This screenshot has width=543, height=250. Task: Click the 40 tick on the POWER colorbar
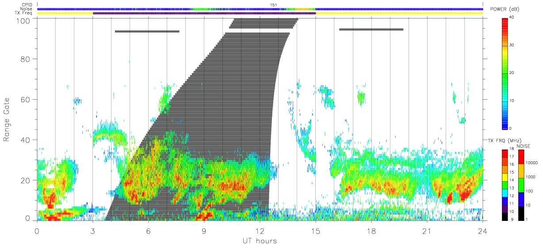click(512, 17)
